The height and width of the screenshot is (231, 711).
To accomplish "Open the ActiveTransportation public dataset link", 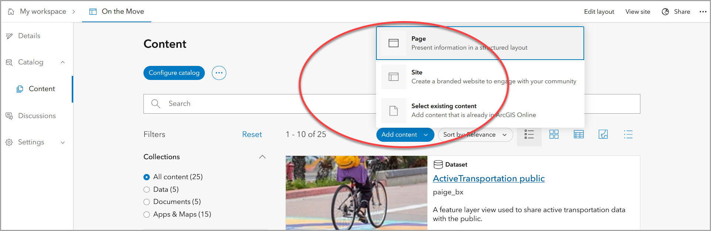I will (488, 178).
